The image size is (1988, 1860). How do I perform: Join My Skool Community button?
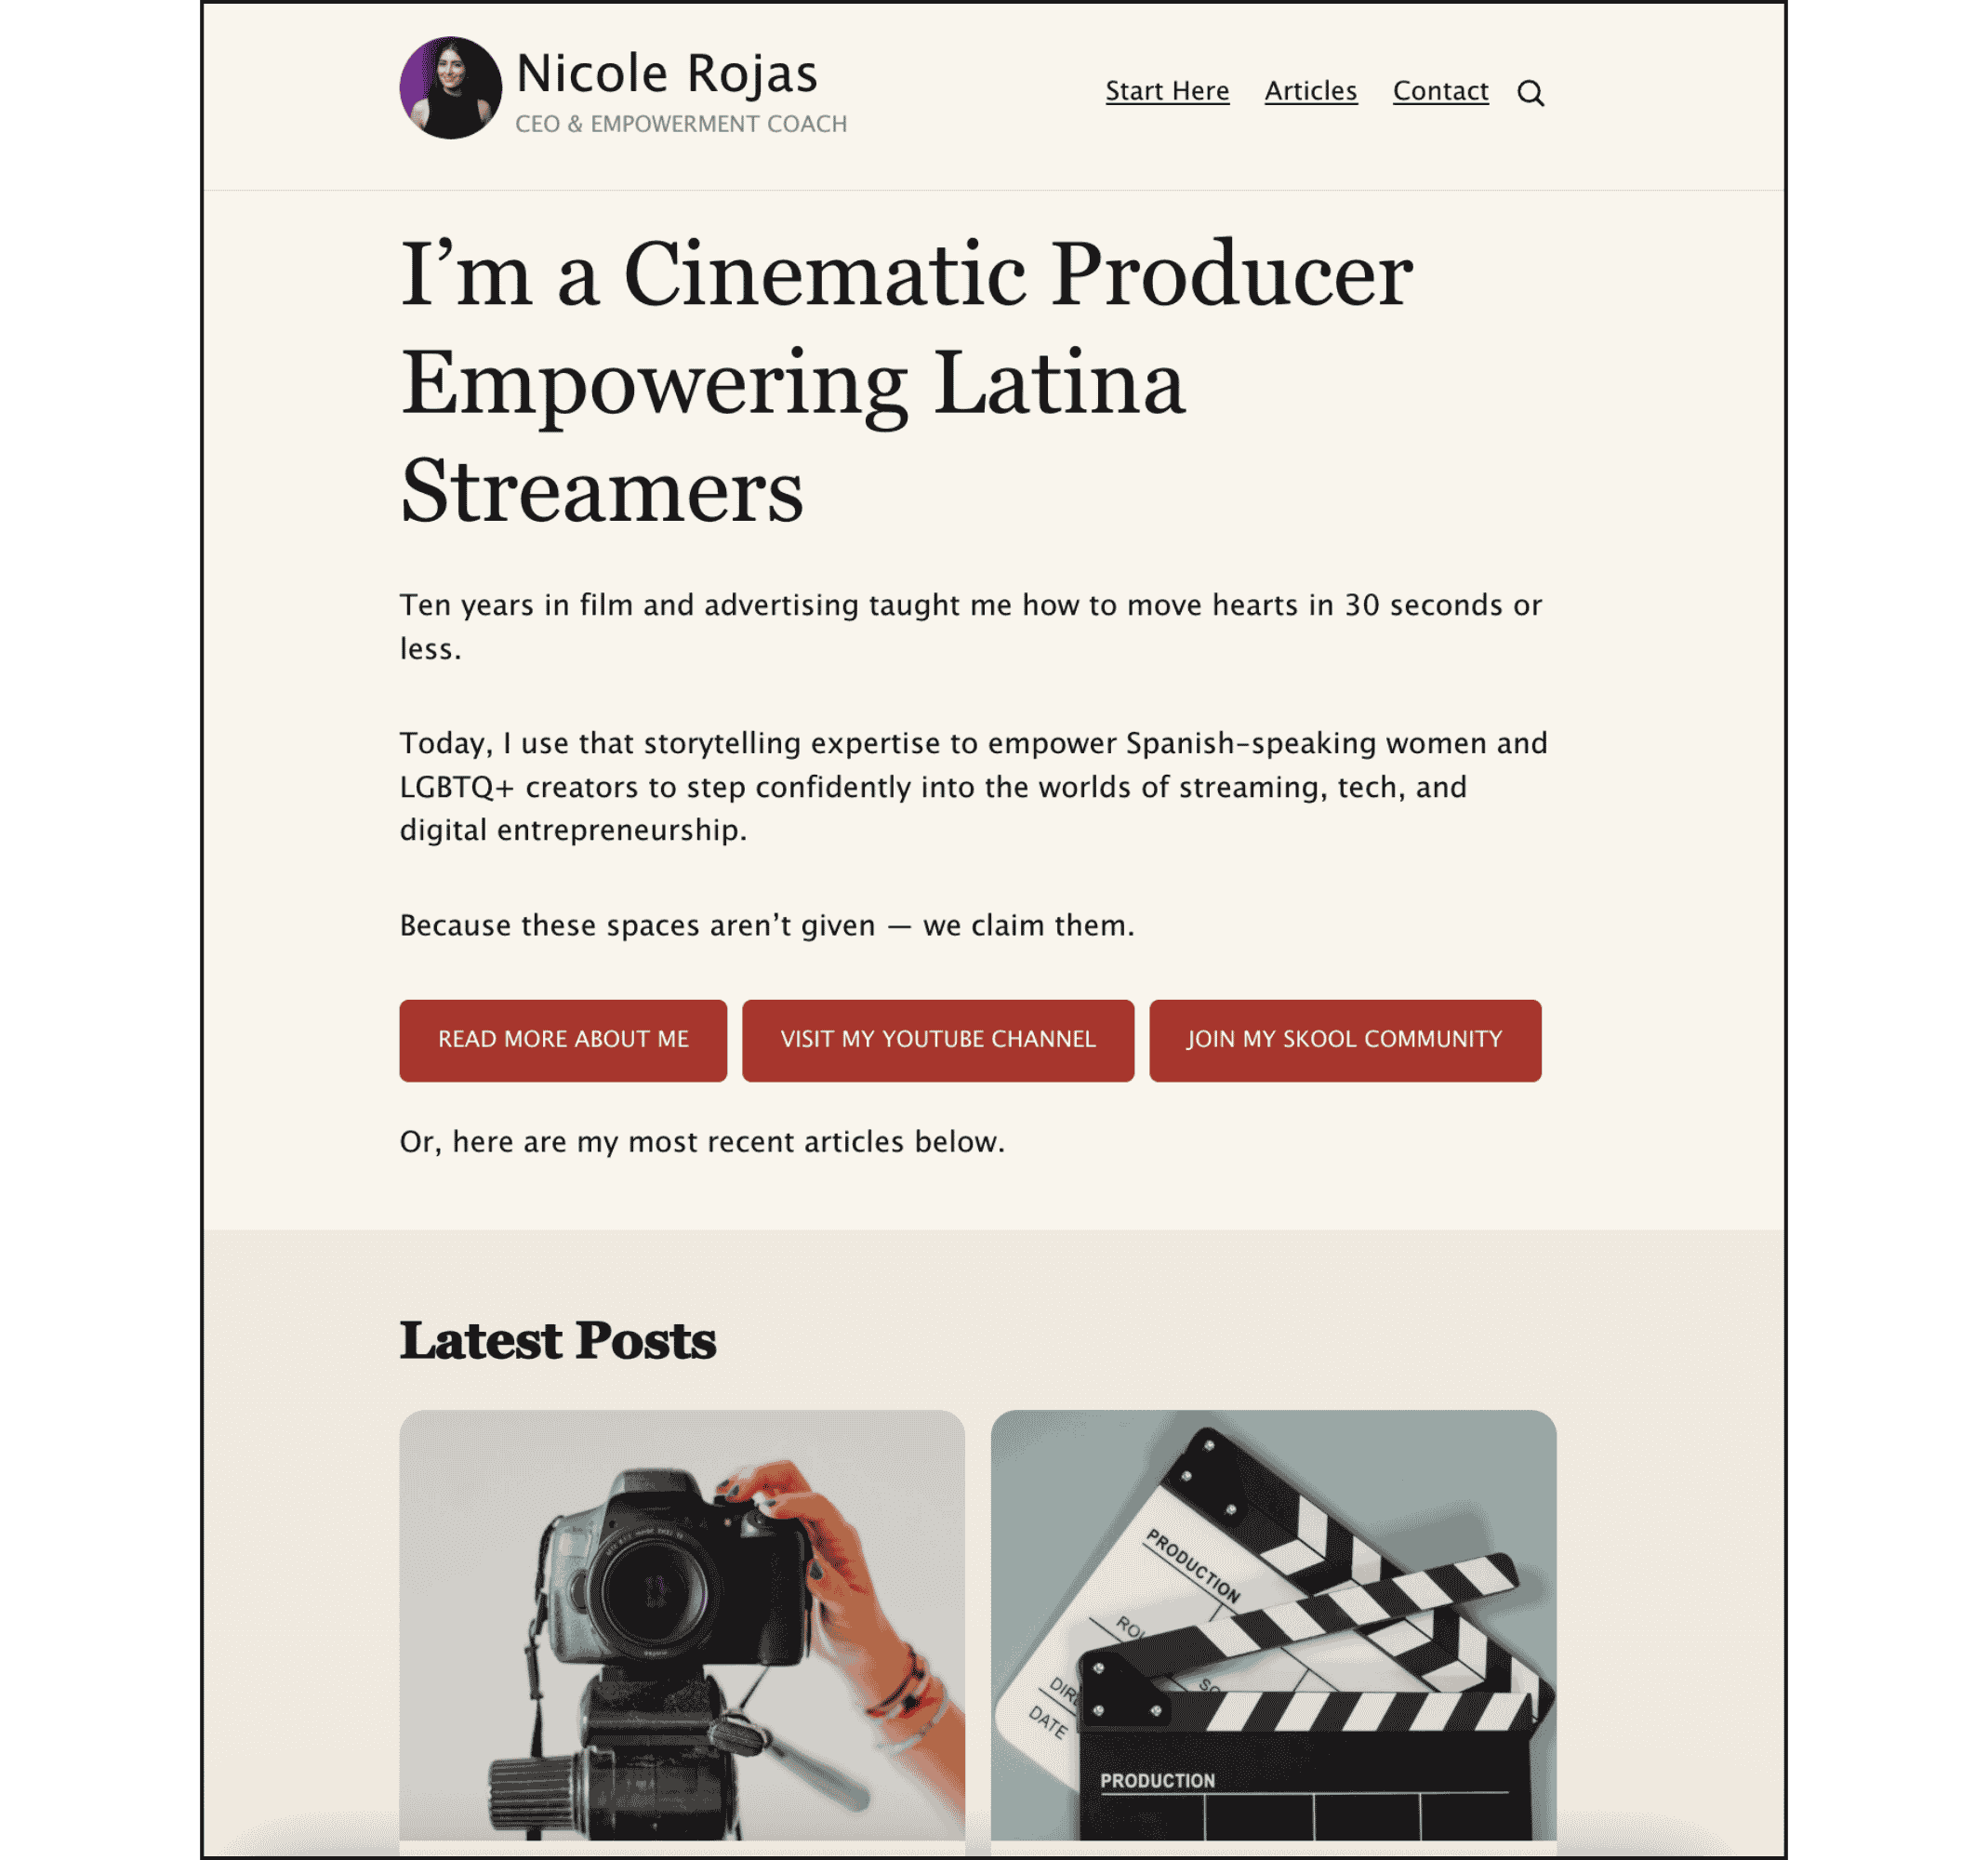[1345, 1040]
